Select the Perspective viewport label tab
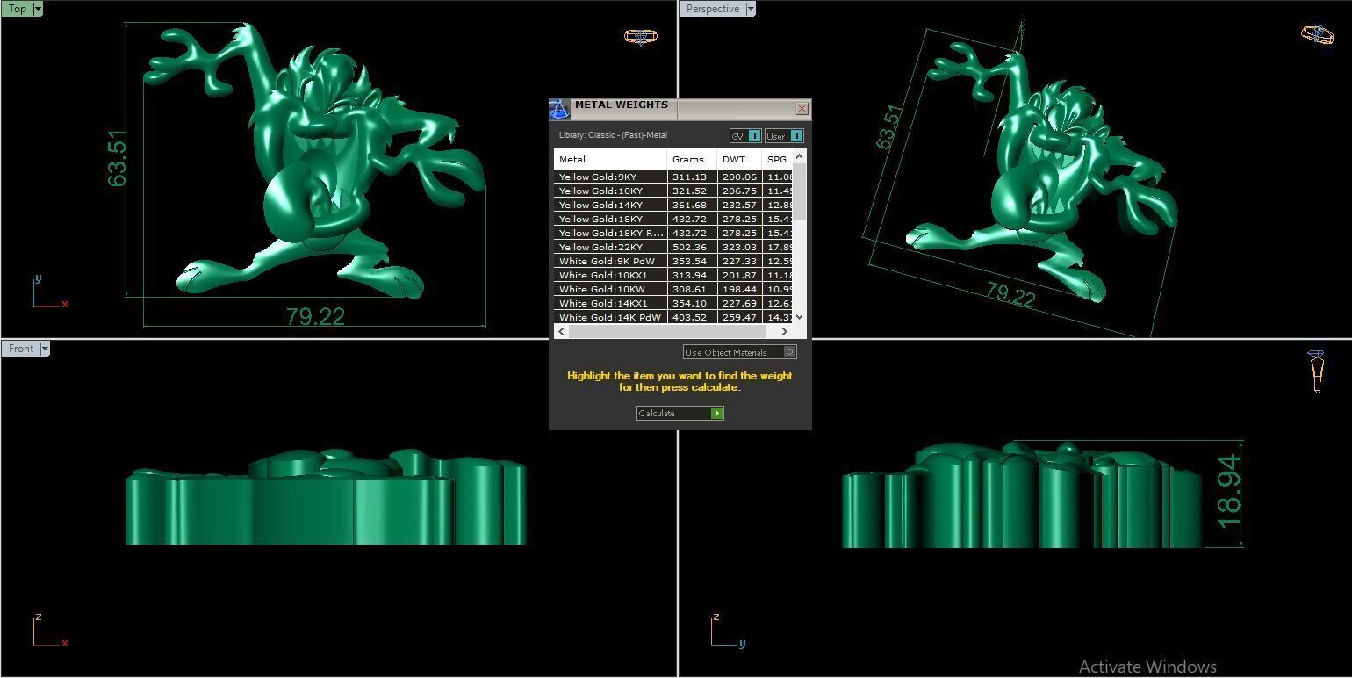The image size is (1352, 678). 712,9
